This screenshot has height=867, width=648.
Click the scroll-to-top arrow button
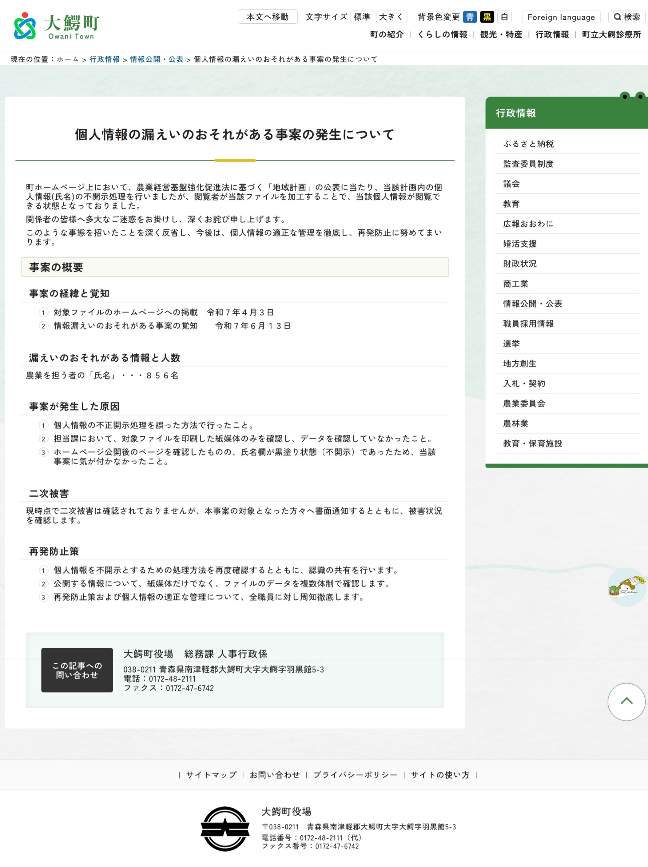tap(626, 702)
